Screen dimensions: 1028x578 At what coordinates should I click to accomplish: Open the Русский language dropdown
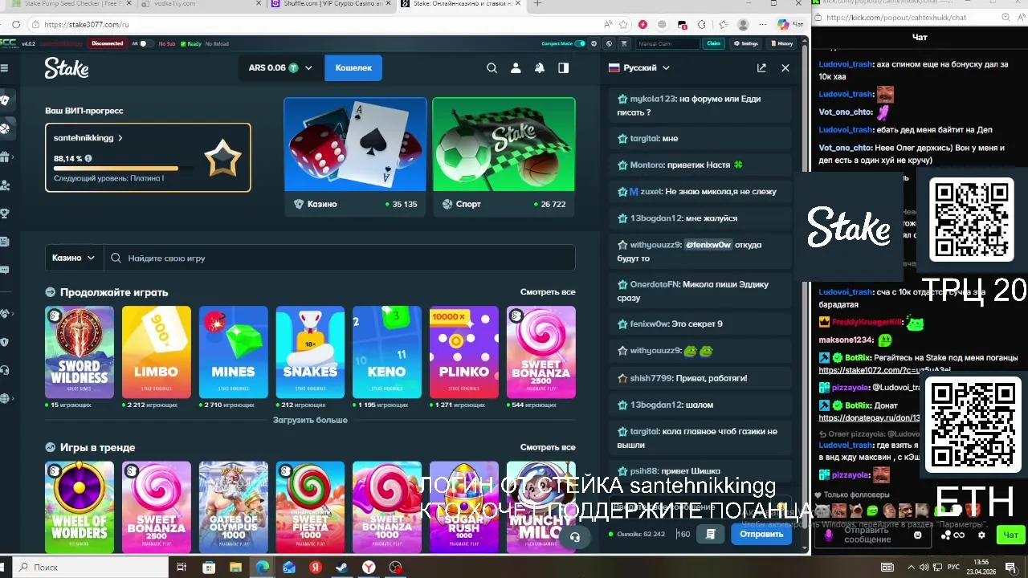(x=639, y=68)
